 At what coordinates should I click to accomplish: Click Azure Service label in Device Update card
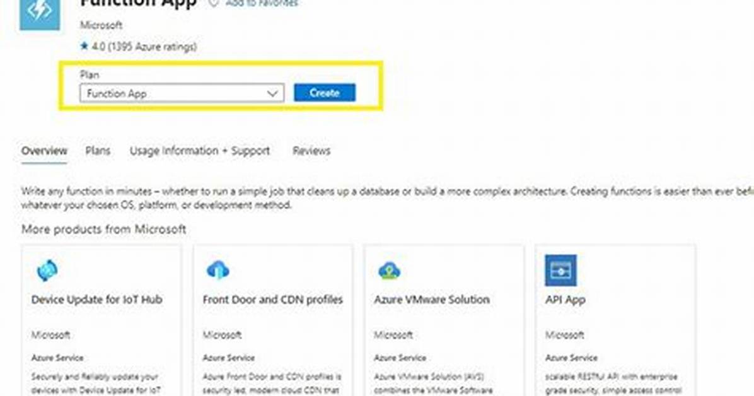(x=57, y=358)
